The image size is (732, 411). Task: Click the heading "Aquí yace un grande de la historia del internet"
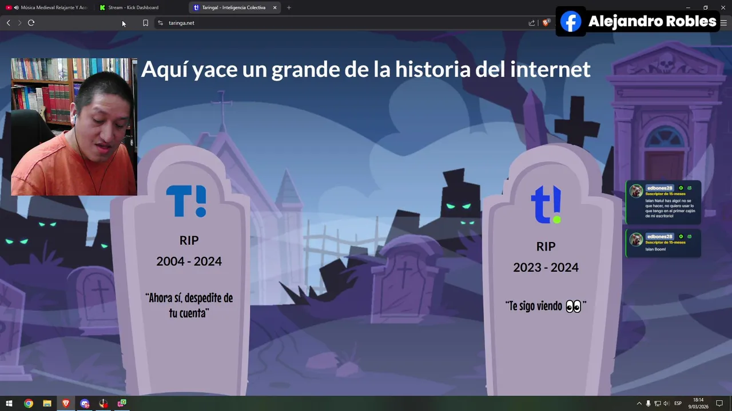coord(365,70)
